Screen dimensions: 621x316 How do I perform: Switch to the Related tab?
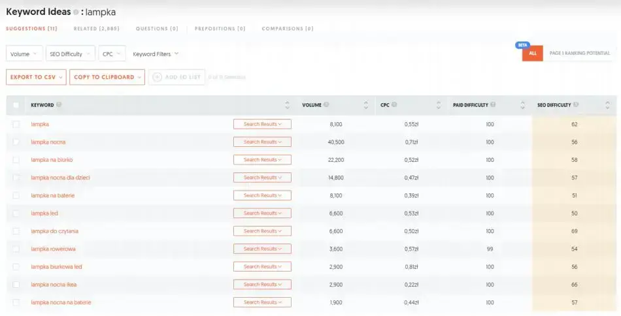(x=95, y=29)
